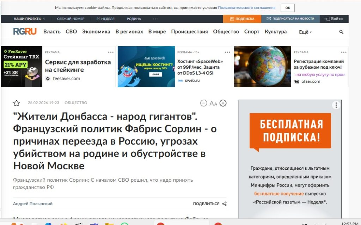This screenshot has height=225, width=361.
Task: Open options dots on SpaceWeb ad
Action: (x=227, y=52)
